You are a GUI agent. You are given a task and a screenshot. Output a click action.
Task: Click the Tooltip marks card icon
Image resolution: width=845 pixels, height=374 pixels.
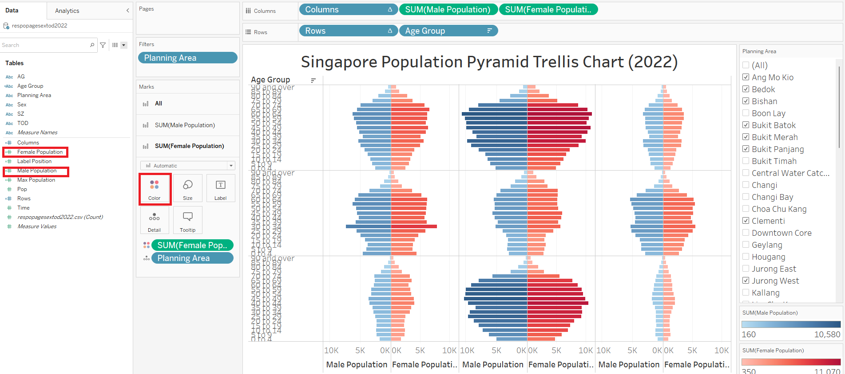point(187,221)
